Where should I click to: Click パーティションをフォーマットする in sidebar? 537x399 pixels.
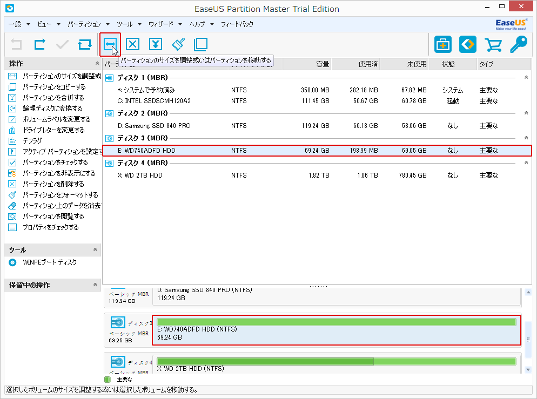(x=61, y=195)
